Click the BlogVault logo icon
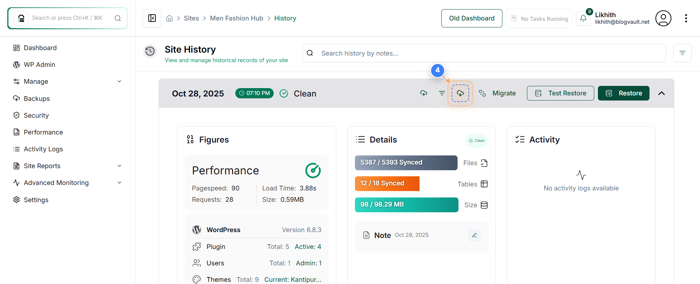The image size is (700, 284). pyautogui.click(x=21, y=18)
